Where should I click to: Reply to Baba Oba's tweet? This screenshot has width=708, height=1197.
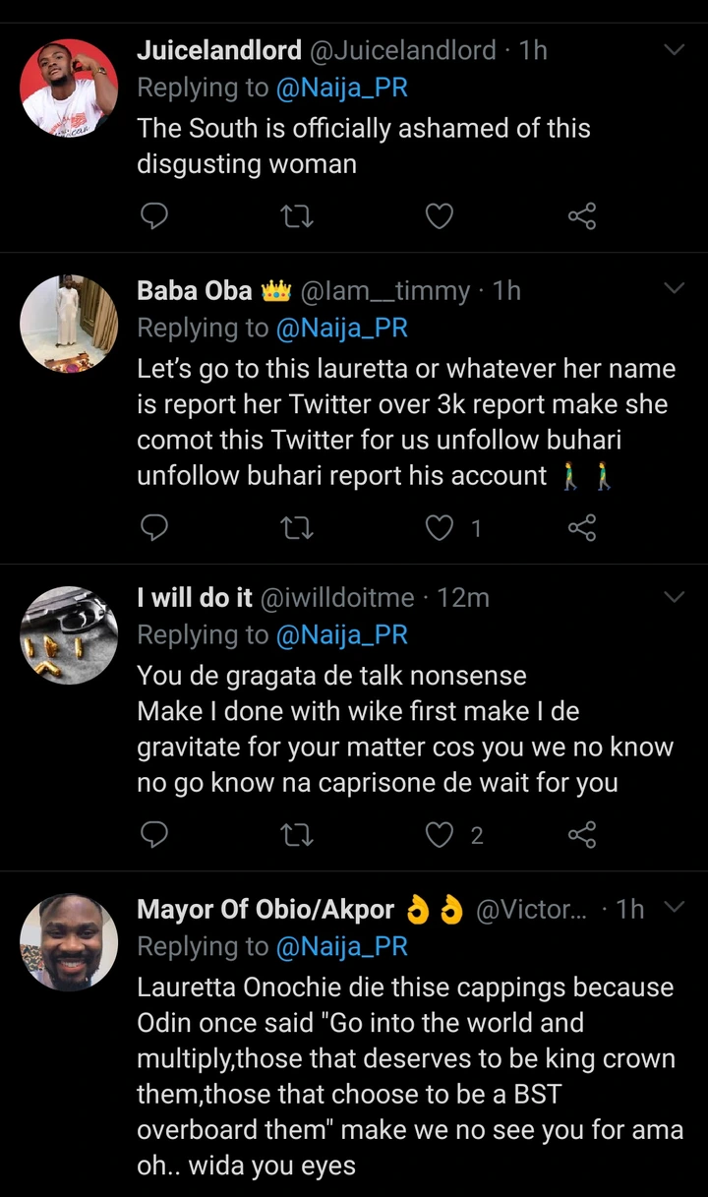coord(154,528)
